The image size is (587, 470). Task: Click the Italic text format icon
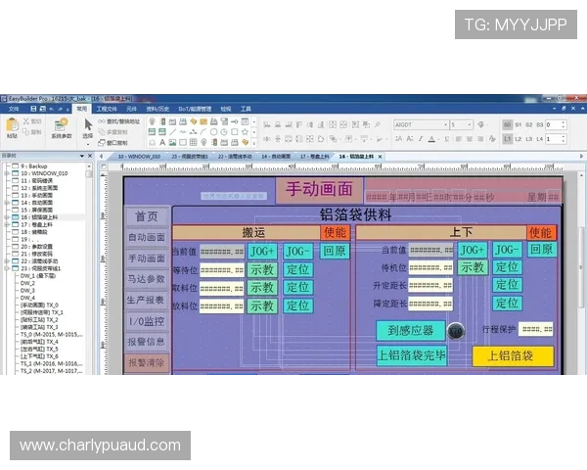tap(421, 139)
